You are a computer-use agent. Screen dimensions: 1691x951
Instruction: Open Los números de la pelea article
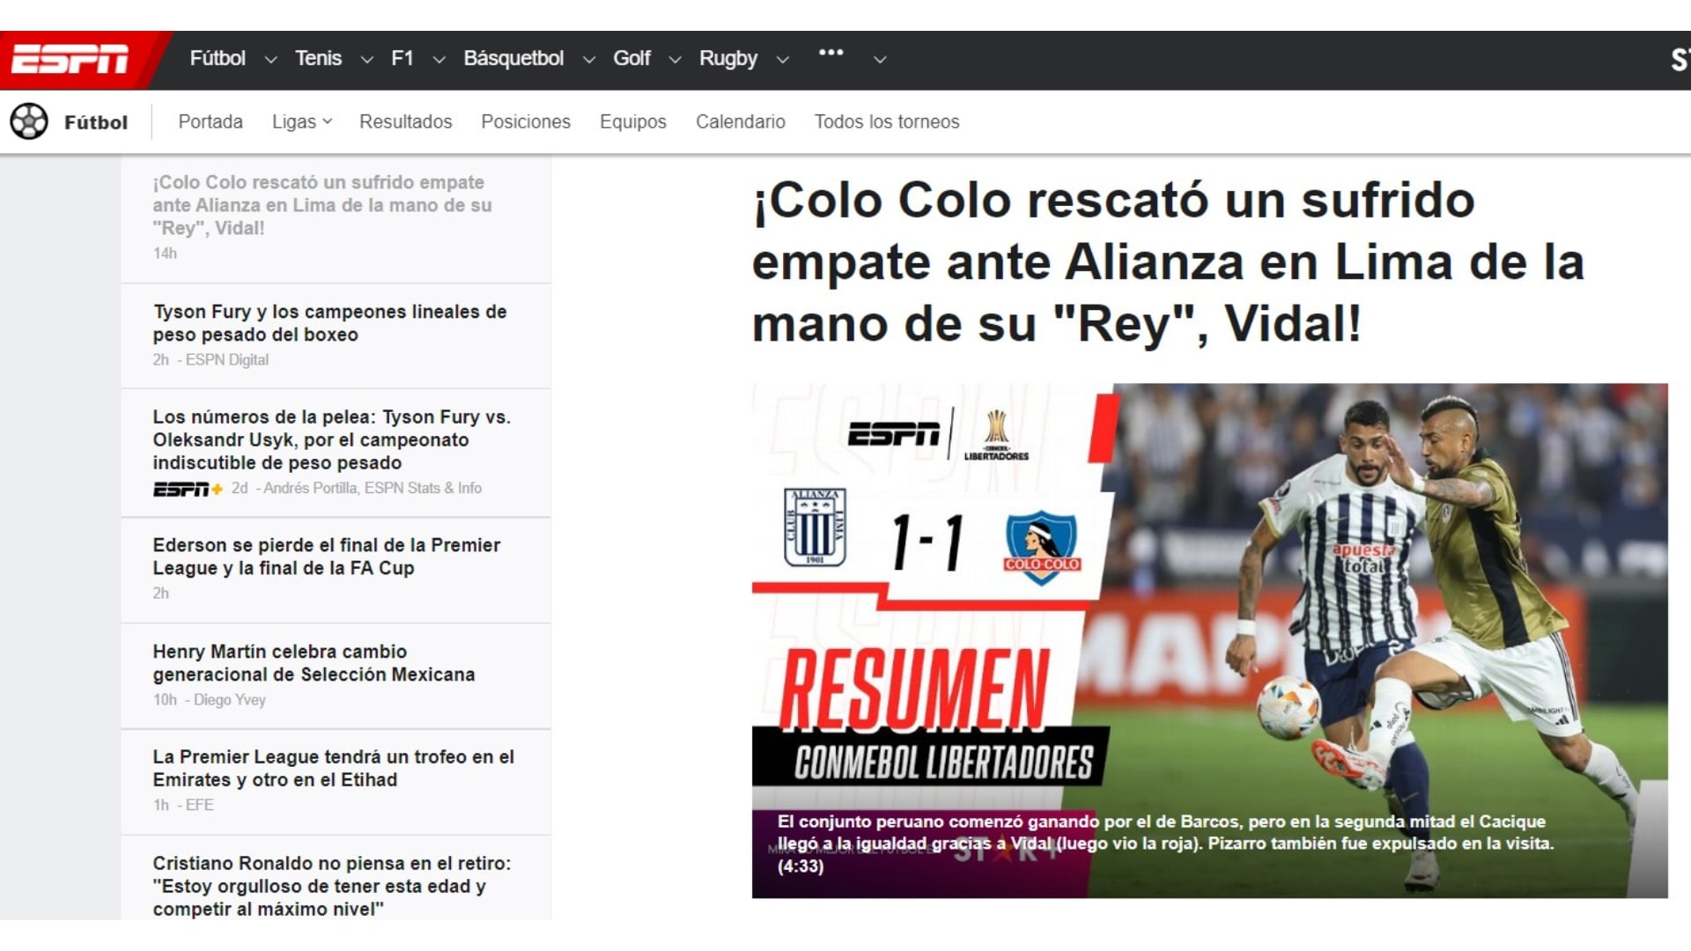(331, 439)
